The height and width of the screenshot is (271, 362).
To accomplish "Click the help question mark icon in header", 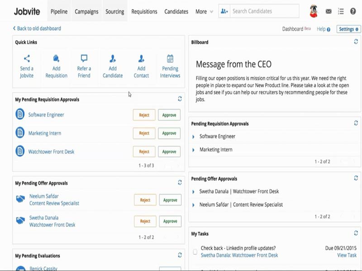I will (x=353, y=11).
